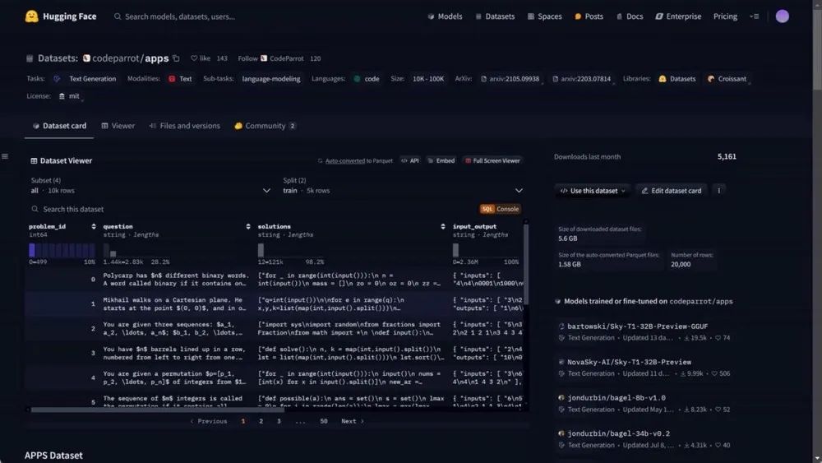Open bartowski/Sky-T1-32B-Preview-GGUF model
This screenshot has width=822, height=463.
pyautogui.click(x=638, y=326)
